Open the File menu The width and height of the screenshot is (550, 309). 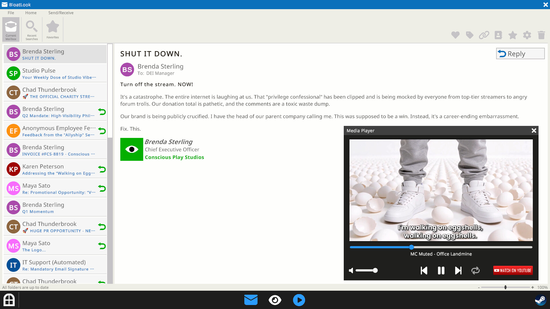point(11,13)
